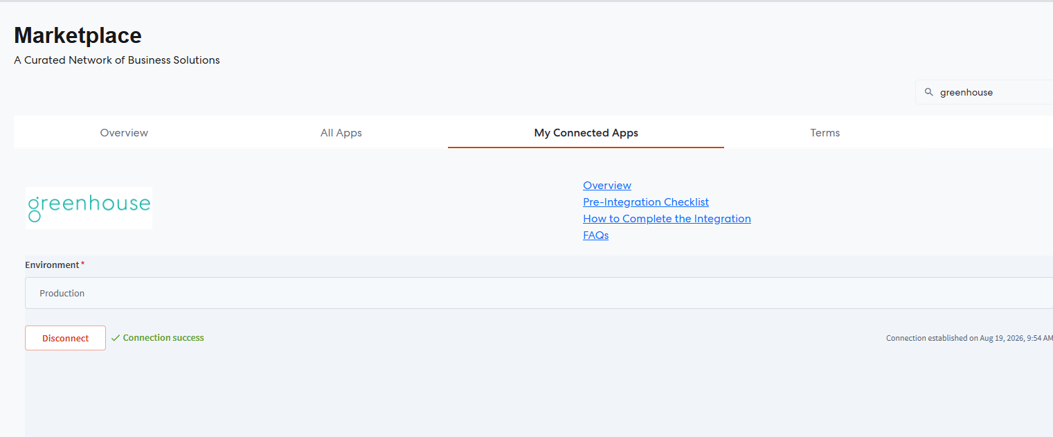Select the My Connected Apps tab
The width and height of the screenshot is (1053, 437).
pos(586,132)
